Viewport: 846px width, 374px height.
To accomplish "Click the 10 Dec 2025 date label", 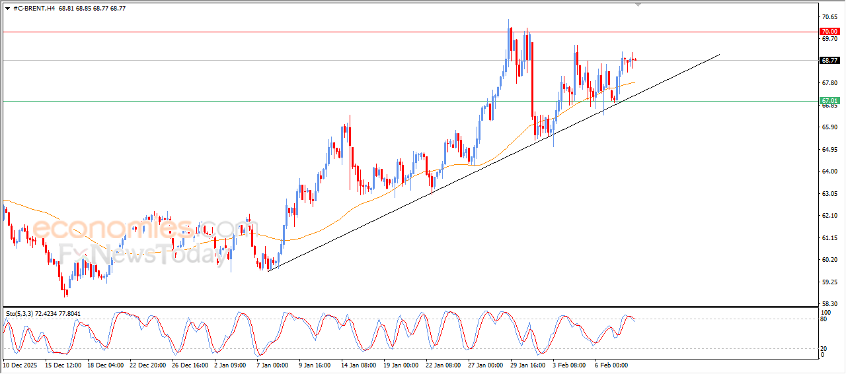I will tap(21, 364).
